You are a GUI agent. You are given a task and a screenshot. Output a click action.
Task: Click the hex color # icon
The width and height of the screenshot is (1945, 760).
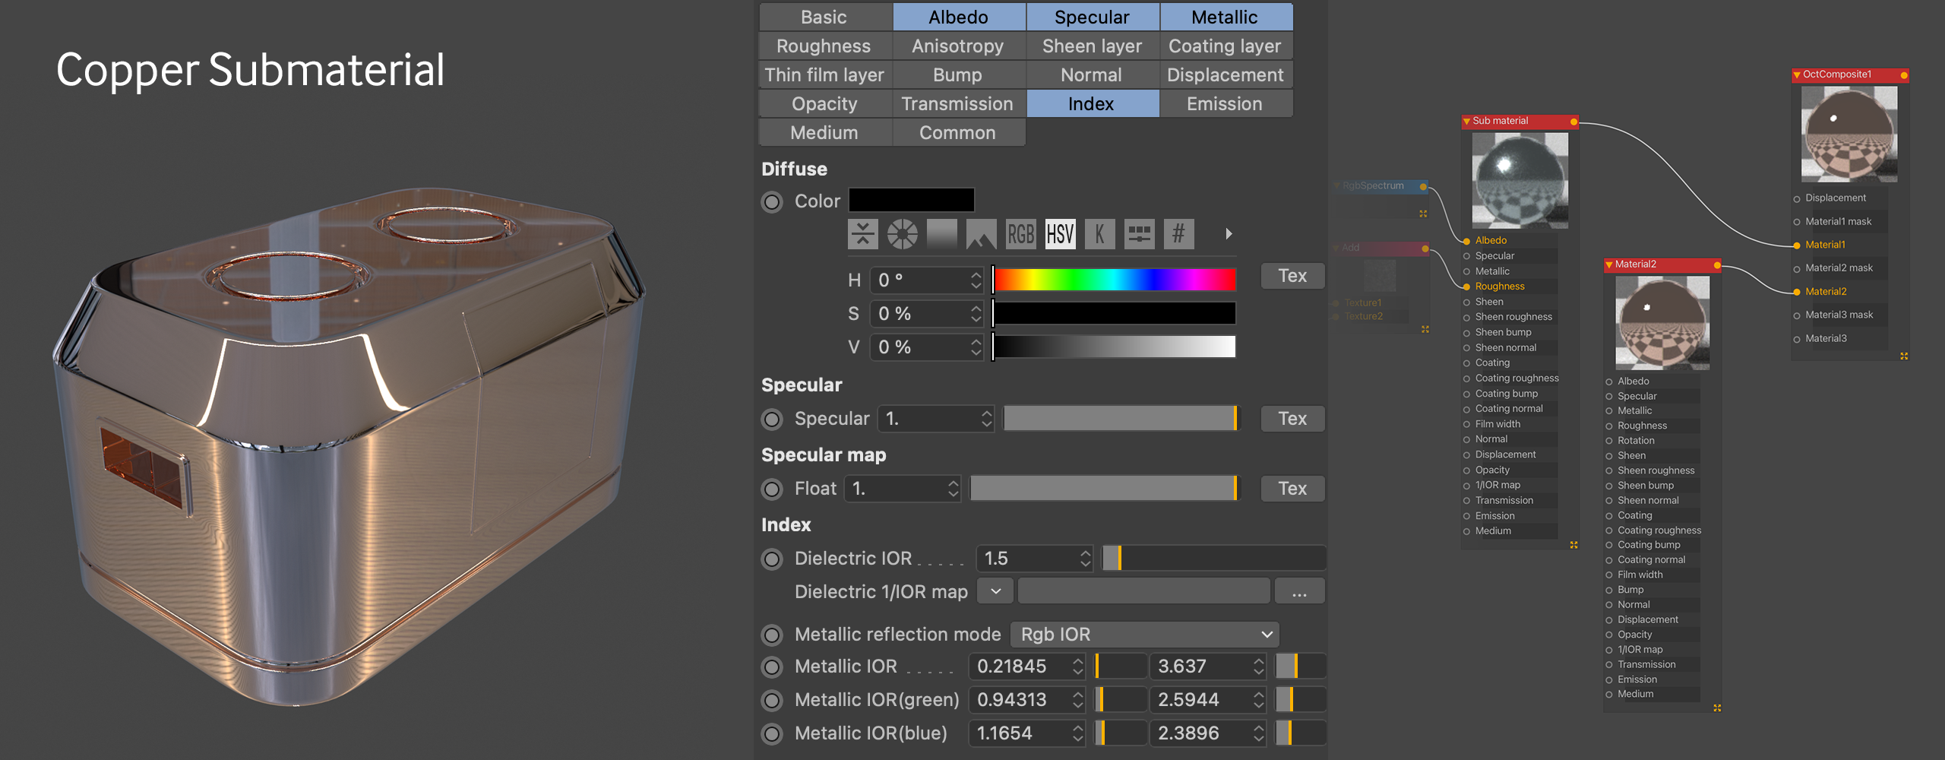(1178, 234)
